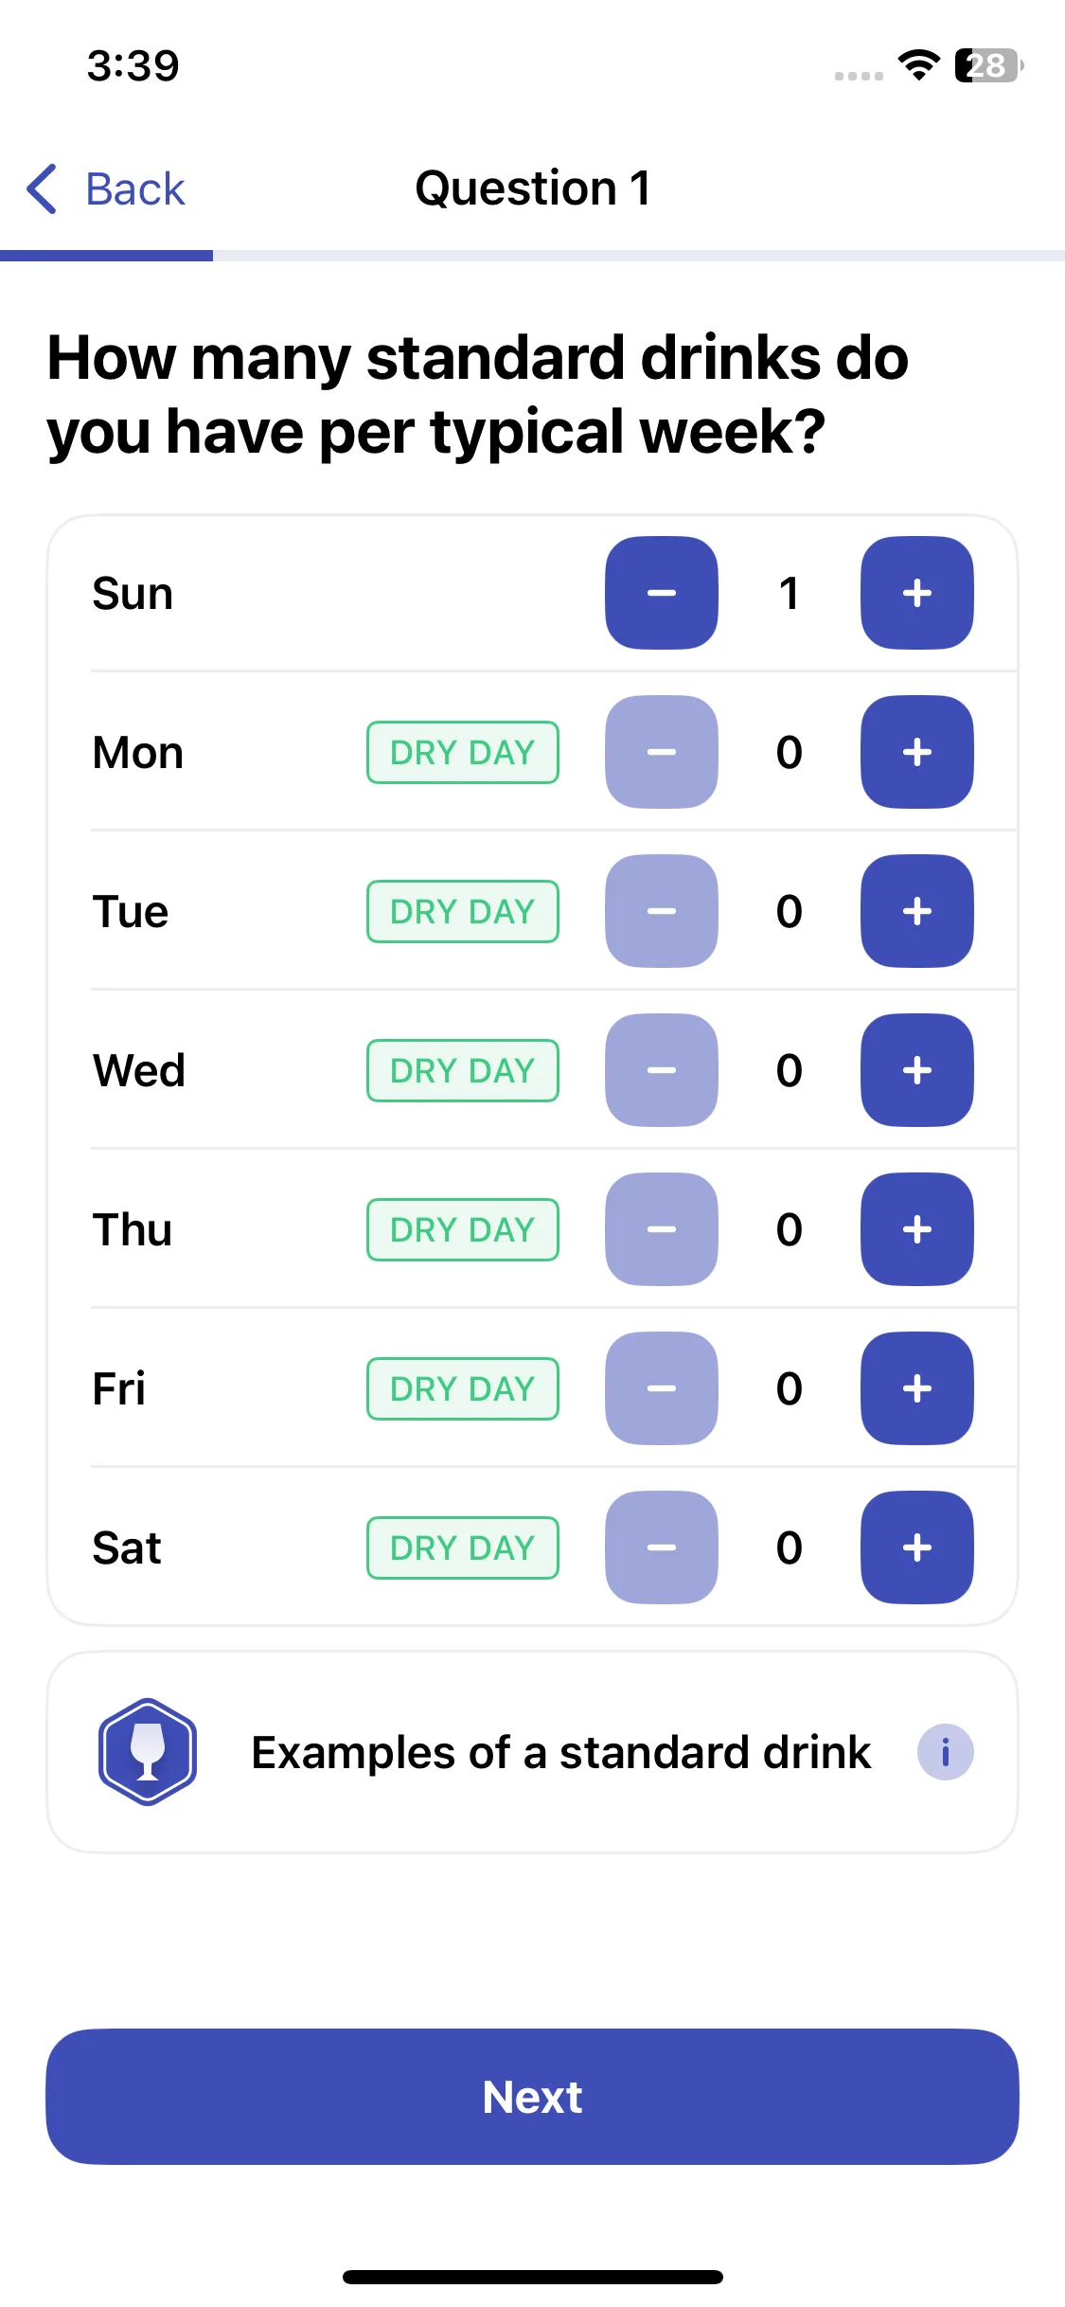1065x2307 pixels.
Task: Tap the disabled minus button for Wednesday
Action: [x=662, y=1070]
